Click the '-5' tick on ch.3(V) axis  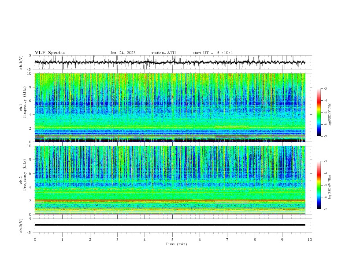30,233
